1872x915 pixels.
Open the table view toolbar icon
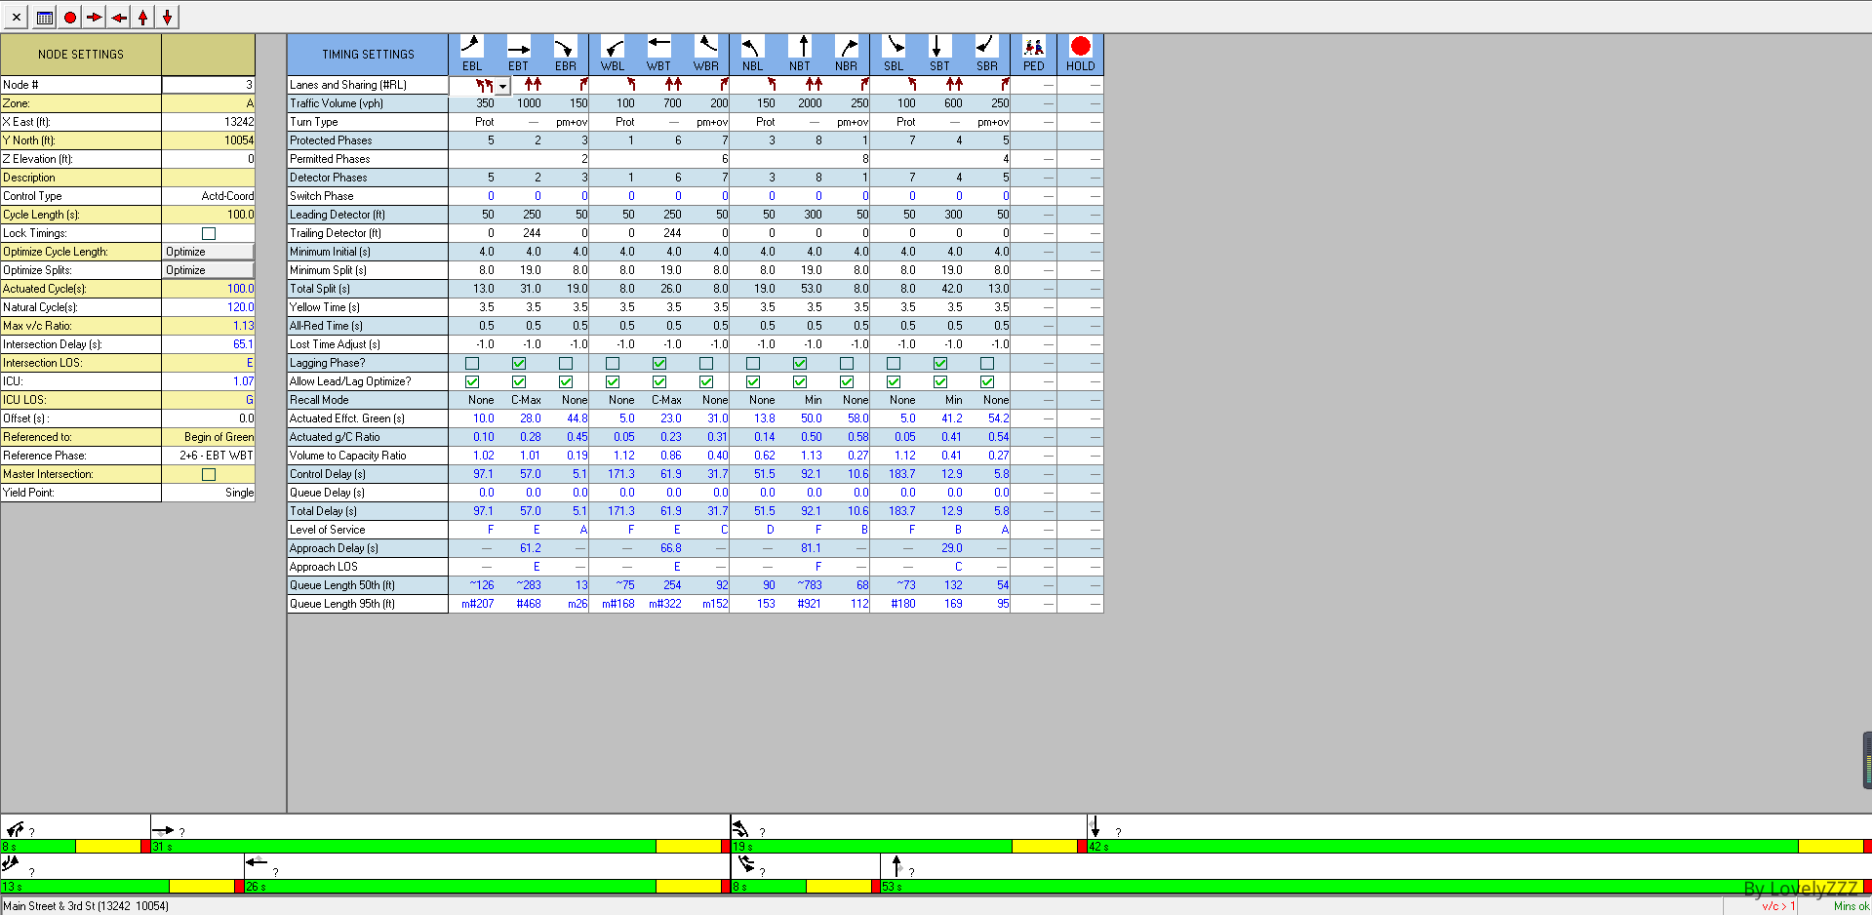click(45, 18)
